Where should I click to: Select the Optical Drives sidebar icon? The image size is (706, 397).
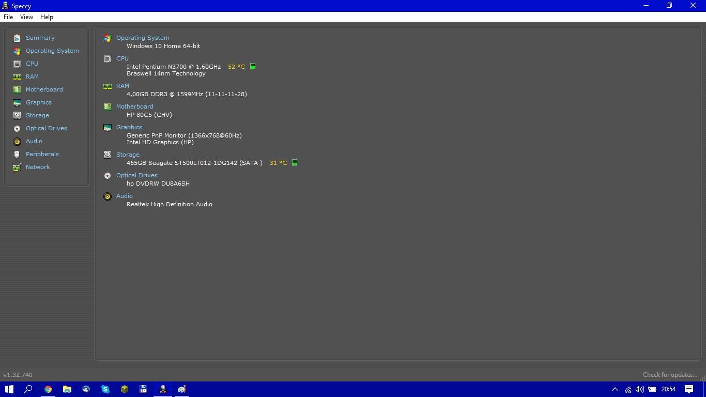pos(17,128)
